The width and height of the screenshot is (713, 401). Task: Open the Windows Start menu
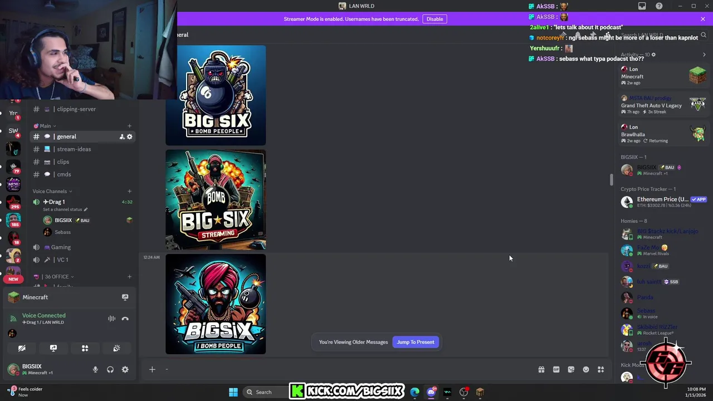233,392
